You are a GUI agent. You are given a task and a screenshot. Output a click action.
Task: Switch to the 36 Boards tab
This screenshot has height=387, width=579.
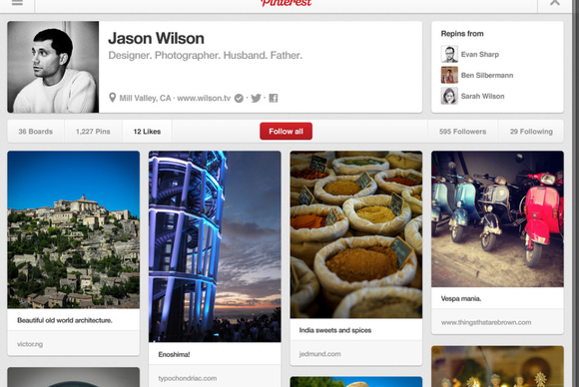tap(36, 132)
